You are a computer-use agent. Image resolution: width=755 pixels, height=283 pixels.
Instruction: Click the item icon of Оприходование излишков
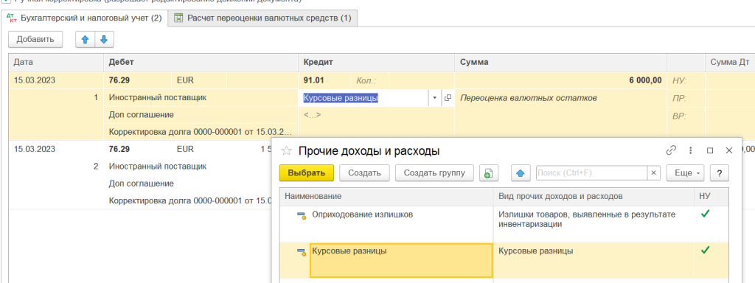[302, 215]
